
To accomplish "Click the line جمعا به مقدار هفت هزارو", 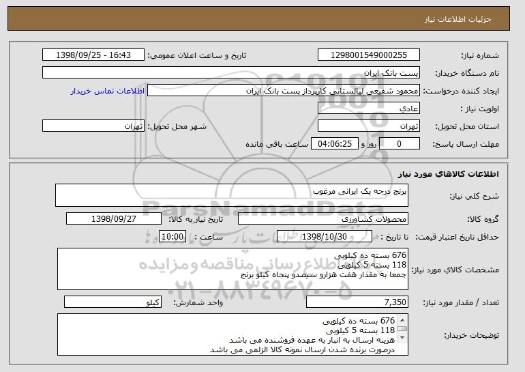I will [323, 275].
